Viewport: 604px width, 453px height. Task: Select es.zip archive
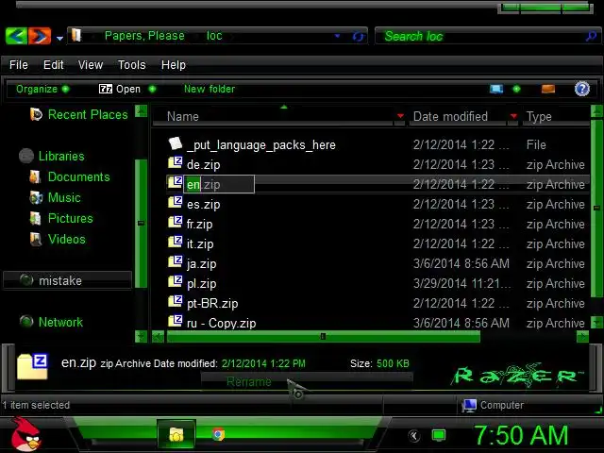coord(204,204)
